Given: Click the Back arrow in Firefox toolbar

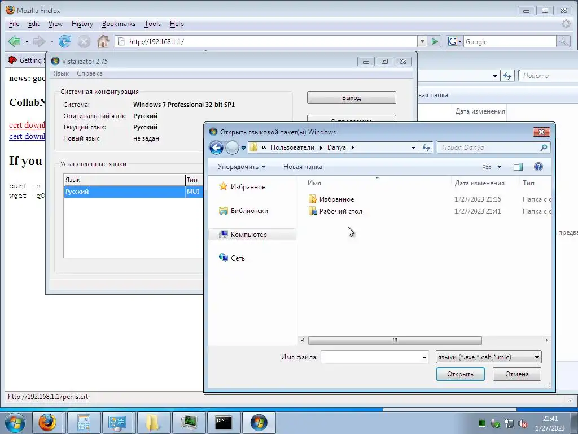Looking at the screenshot, I should [x=14, y=41].
